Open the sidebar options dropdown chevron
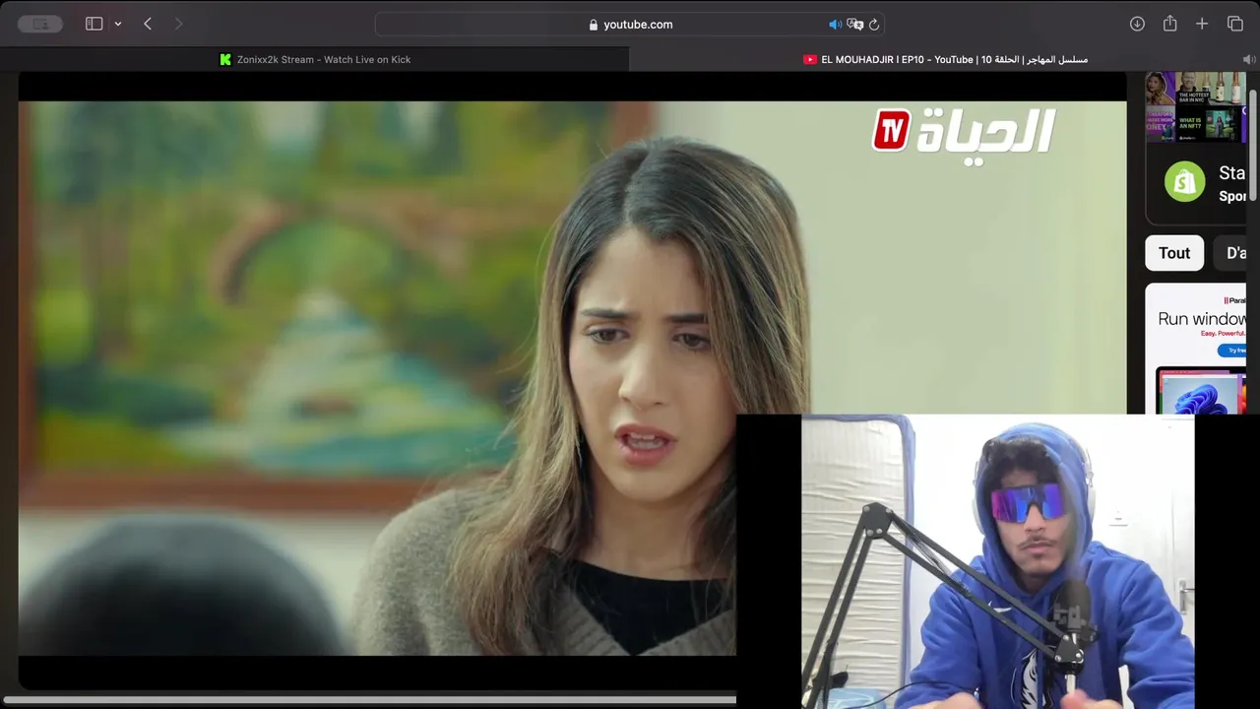The width and height of the screenshot is (1260, 709). click(x=118, y=24)
